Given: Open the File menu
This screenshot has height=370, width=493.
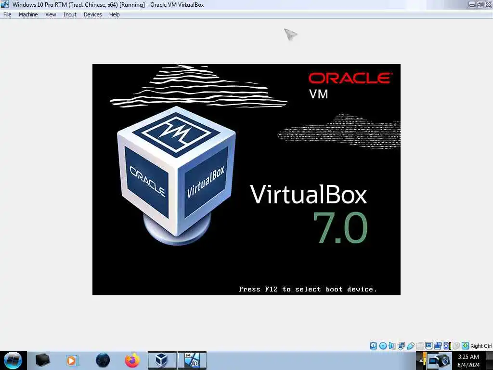Looking at the screenshot, I should [7, 14].
